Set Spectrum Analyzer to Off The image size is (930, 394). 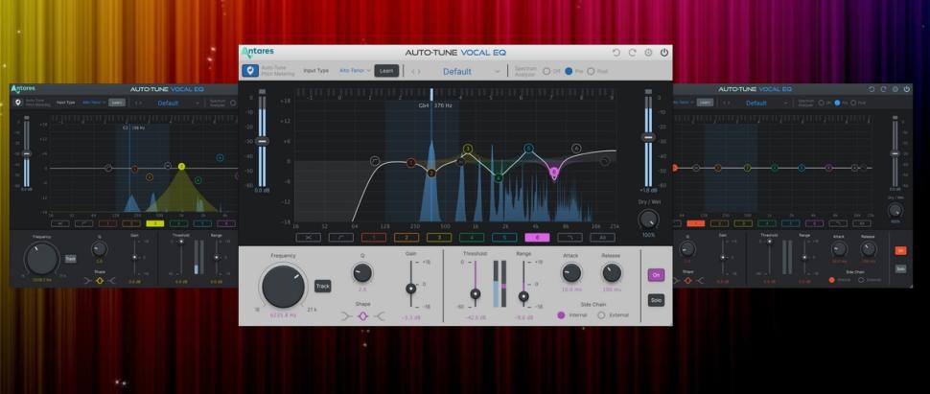click(x=546, y=71)
